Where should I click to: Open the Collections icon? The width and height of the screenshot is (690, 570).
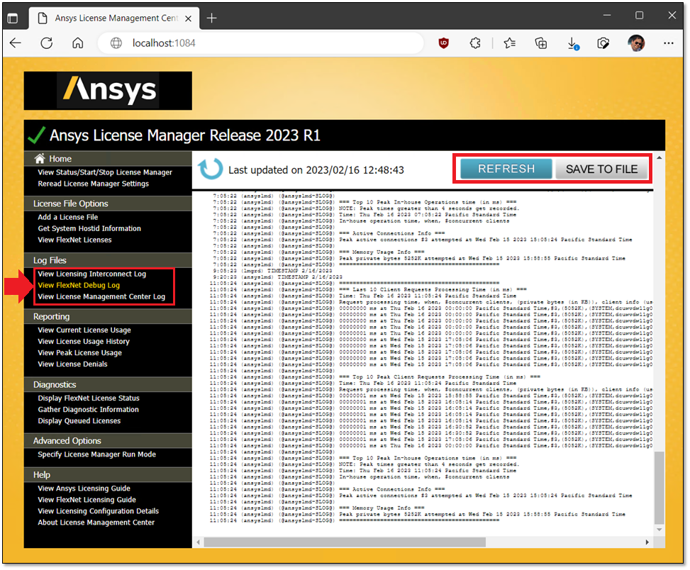tap(541, 43)
